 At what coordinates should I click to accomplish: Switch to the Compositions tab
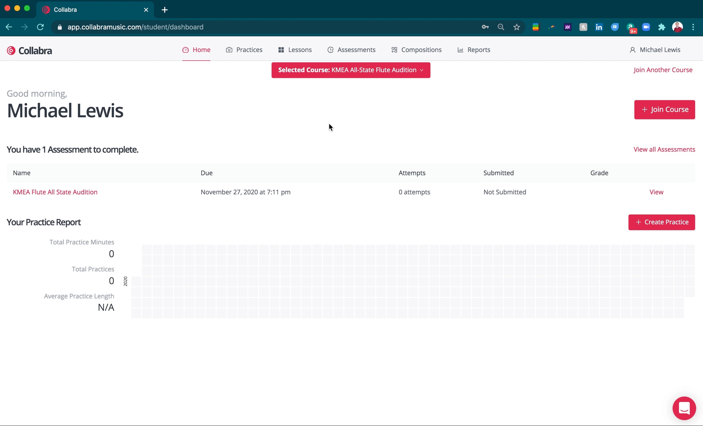pyautogui.click(x=416, y=50)
